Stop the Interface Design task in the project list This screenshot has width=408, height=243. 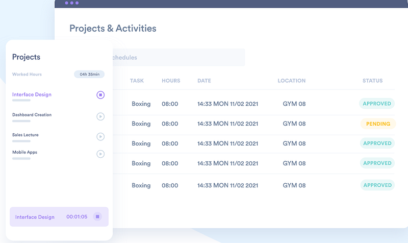[100, 95]
